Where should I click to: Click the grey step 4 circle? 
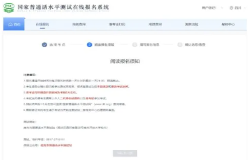coord(180,45)
